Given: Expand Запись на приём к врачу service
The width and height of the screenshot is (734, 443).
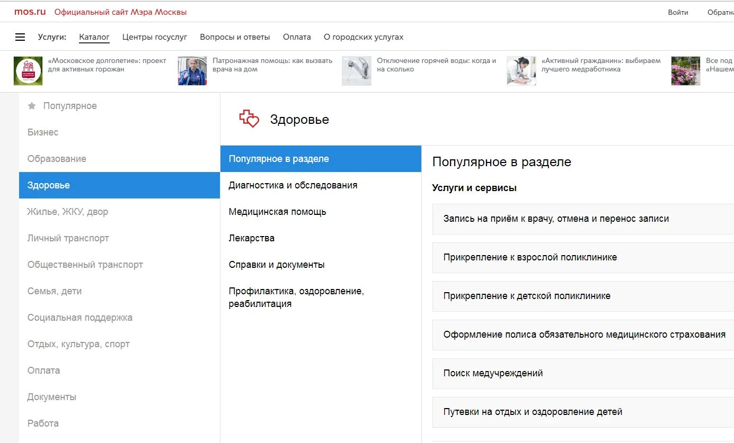Looking at the screenshot, I should [x=583, y=219].
